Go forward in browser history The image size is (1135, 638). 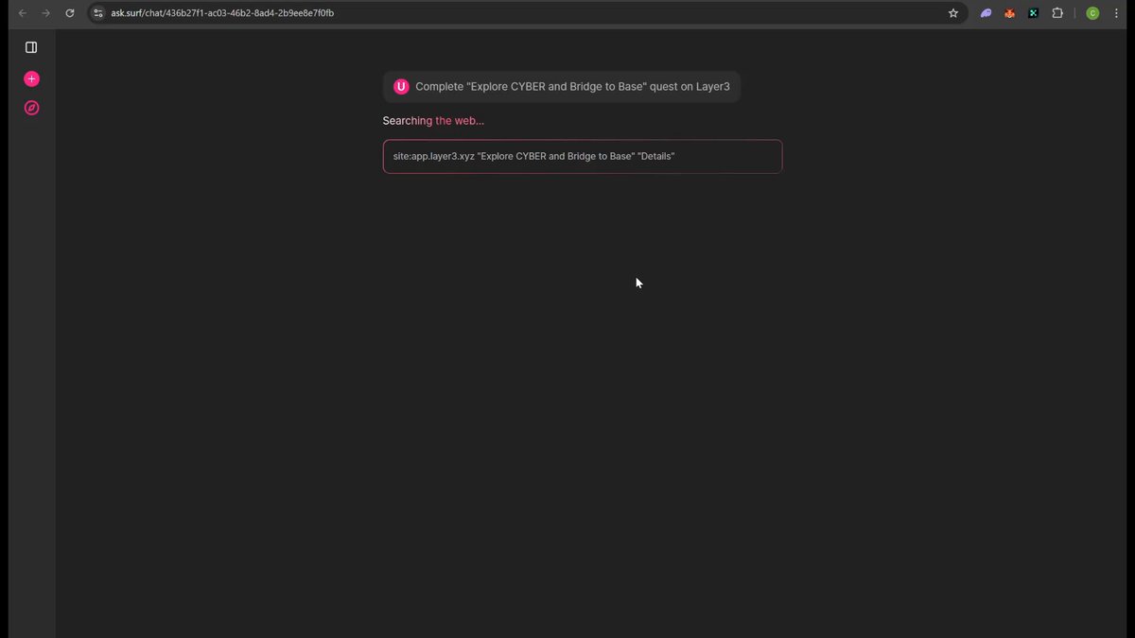click(x=45, y=13)
